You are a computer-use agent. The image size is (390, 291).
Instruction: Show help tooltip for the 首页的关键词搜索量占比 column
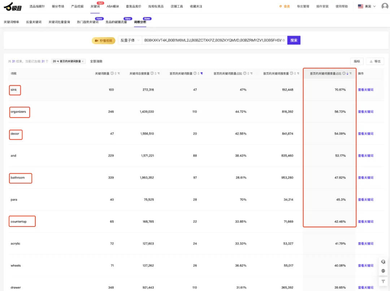coord(344,73)
